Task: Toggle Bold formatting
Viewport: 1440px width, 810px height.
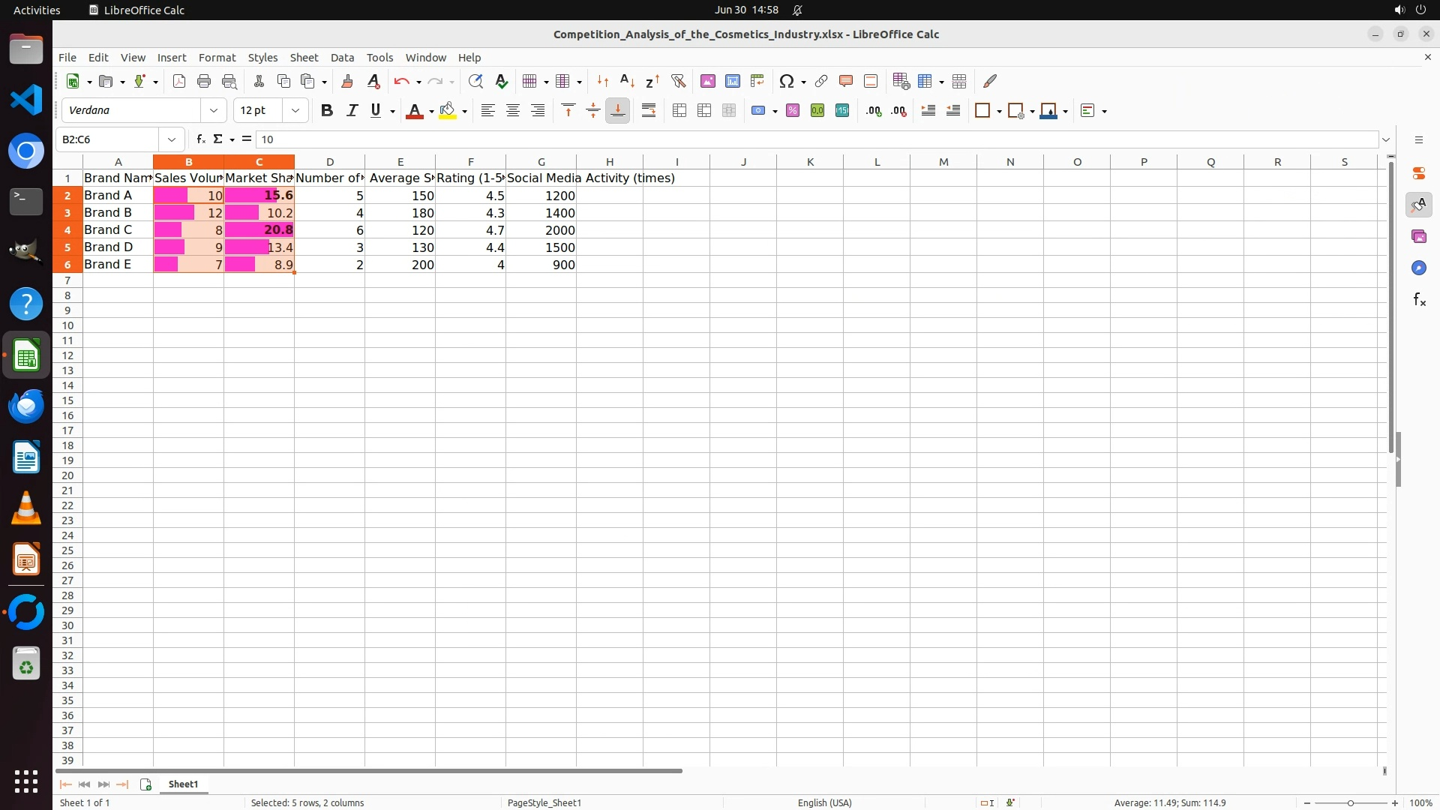Action: point(326,111)
